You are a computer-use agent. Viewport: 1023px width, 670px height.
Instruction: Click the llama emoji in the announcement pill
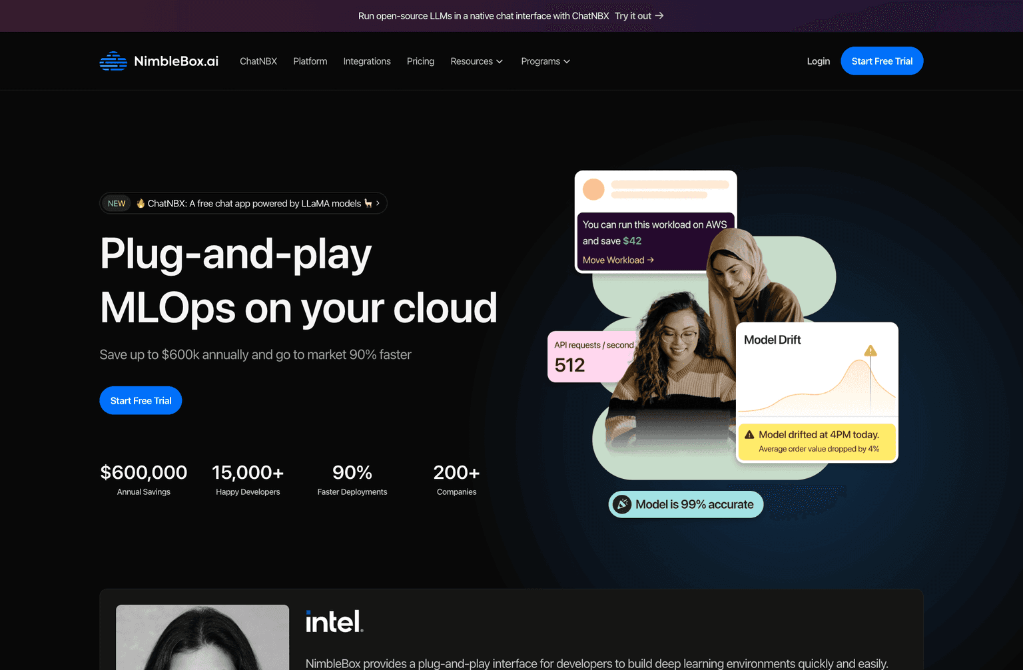click(368, 204)
